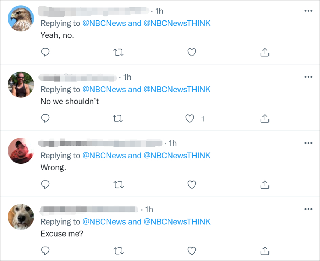
Task: Open more options for "Yeah, no." tweet
Action: (308, 11)
